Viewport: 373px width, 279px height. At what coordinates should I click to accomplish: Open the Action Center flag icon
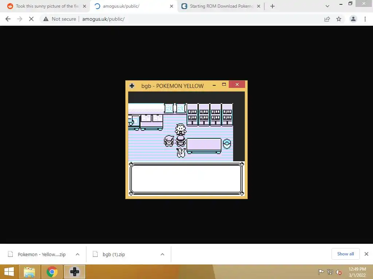(321, 272)
